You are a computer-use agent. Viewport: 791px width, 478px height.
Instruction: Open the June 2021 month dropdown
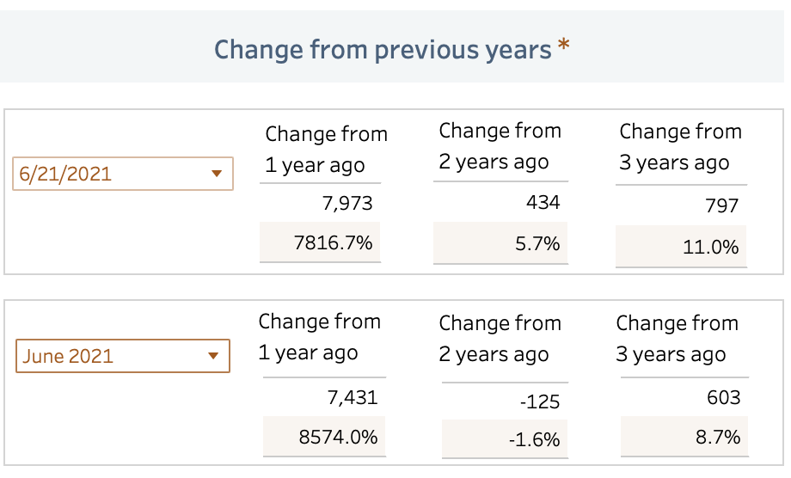(123, 356)
